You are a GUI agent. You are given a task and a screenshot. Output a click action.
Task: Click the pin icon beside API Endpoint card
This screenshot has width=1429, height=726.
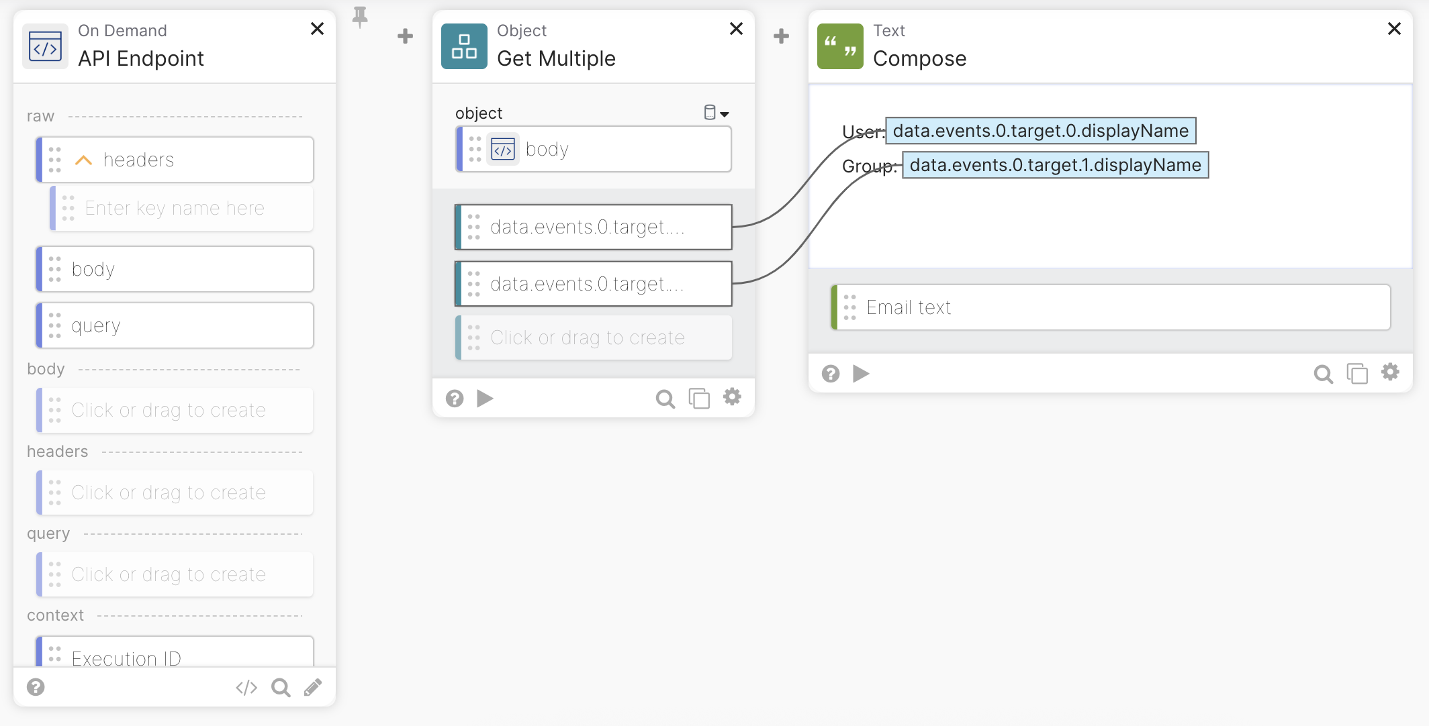360,17
